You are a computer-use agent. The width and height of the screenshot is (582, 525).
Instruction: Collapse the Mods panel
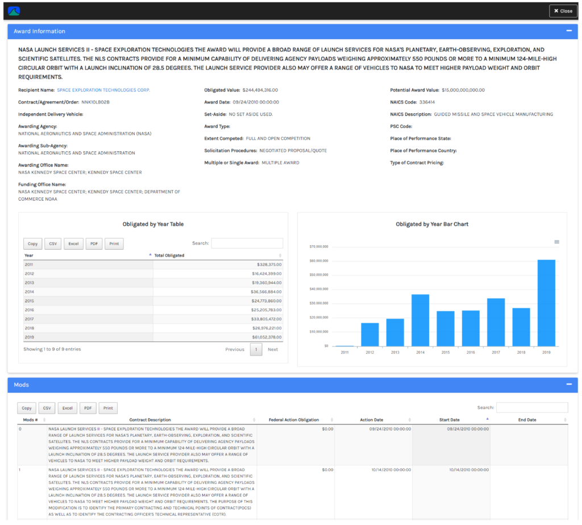pyautogui.click(x=568, y=384)
